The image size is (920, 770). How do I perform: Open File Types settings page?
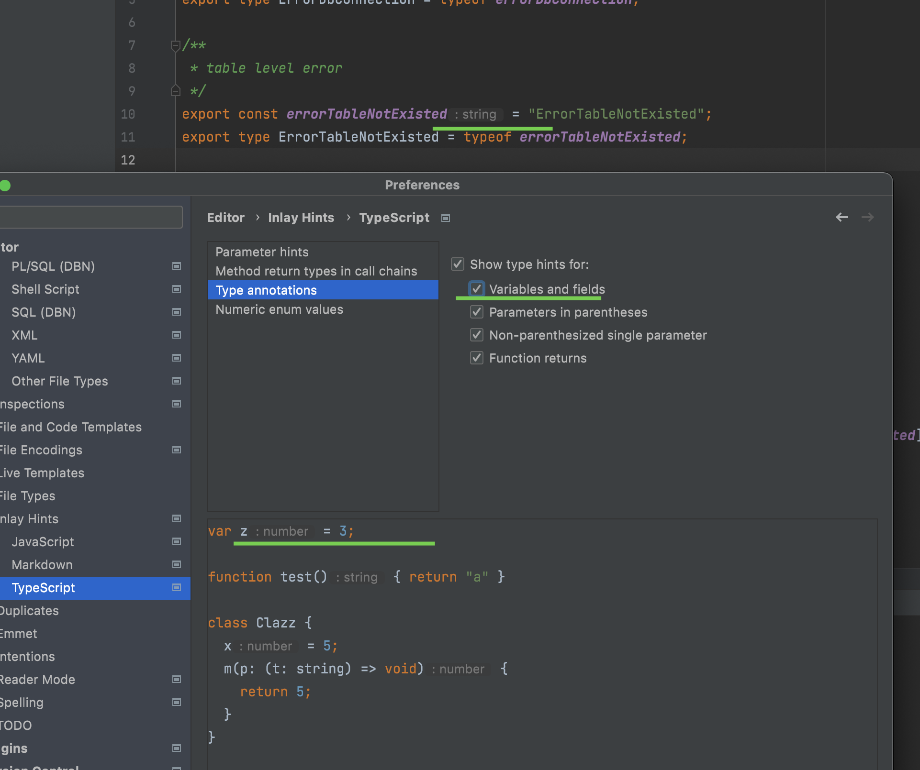(x=28, y=496)
